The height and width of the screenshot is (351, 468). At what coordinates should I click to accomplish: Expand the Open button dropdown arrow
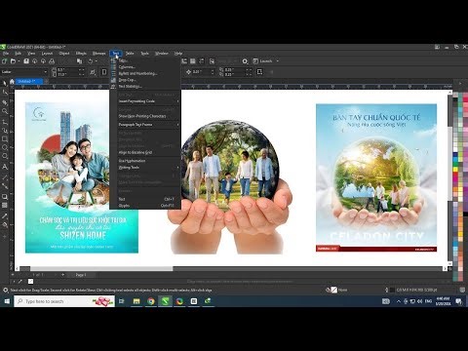(x=19, y=61)
